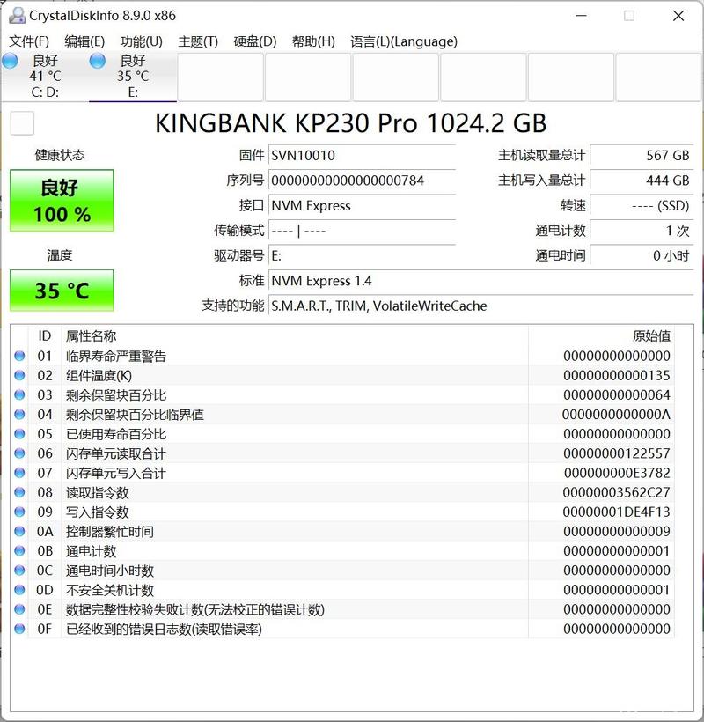Click status dot for attribute 07 闪存单元写入合计

(x=19, y=473)
